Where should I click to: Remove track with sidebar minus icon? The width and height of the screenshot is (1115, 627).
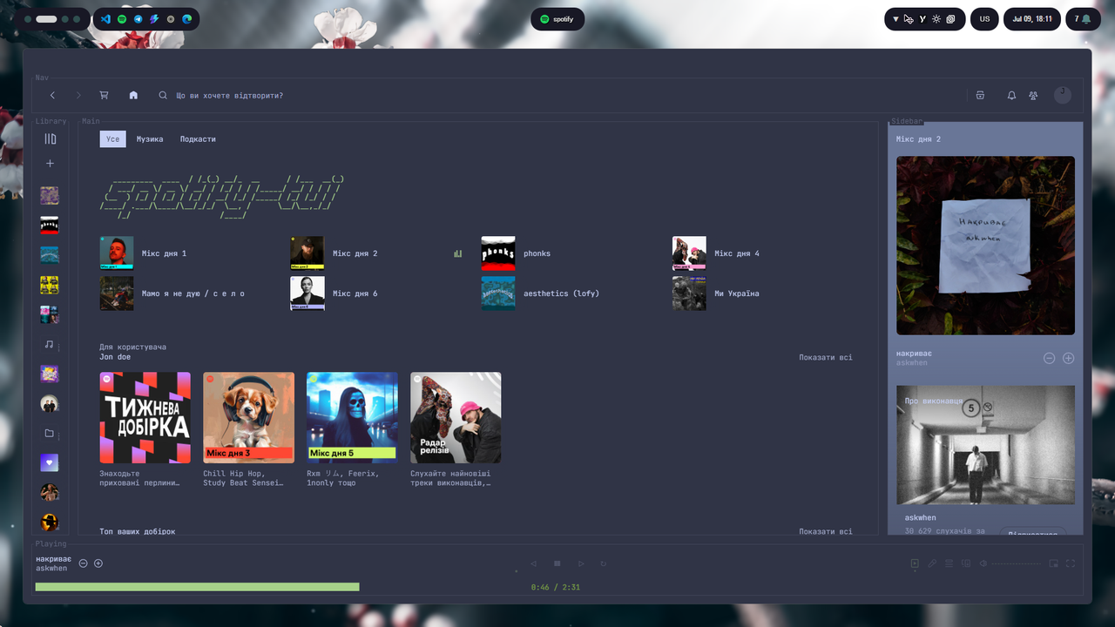[1049, 358]
